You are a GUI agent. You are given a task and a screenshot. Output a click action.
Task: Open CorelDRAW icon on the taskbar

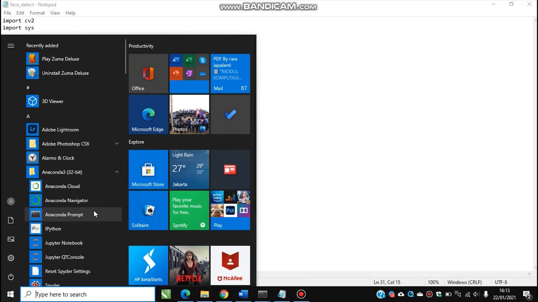(x=166, y=294)
